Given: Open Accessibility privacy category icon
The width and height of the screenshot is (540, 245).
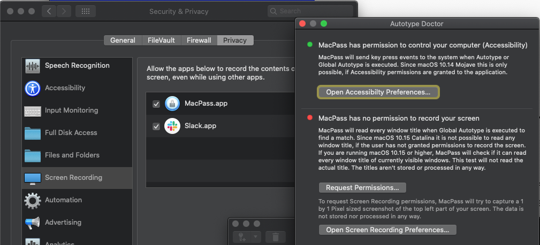Looking at the screenshot, I should tap(32, 88).
